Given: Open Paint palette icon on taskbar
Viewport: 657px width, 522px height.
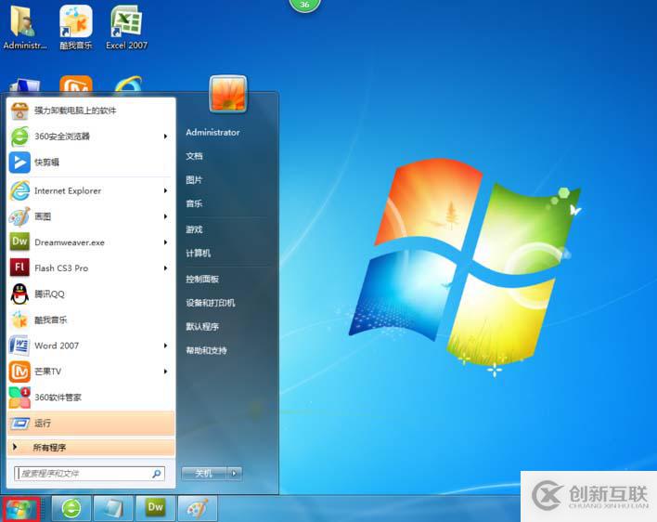Looking at the screenshot, I should pyautogui.click(x=198, y=509).
